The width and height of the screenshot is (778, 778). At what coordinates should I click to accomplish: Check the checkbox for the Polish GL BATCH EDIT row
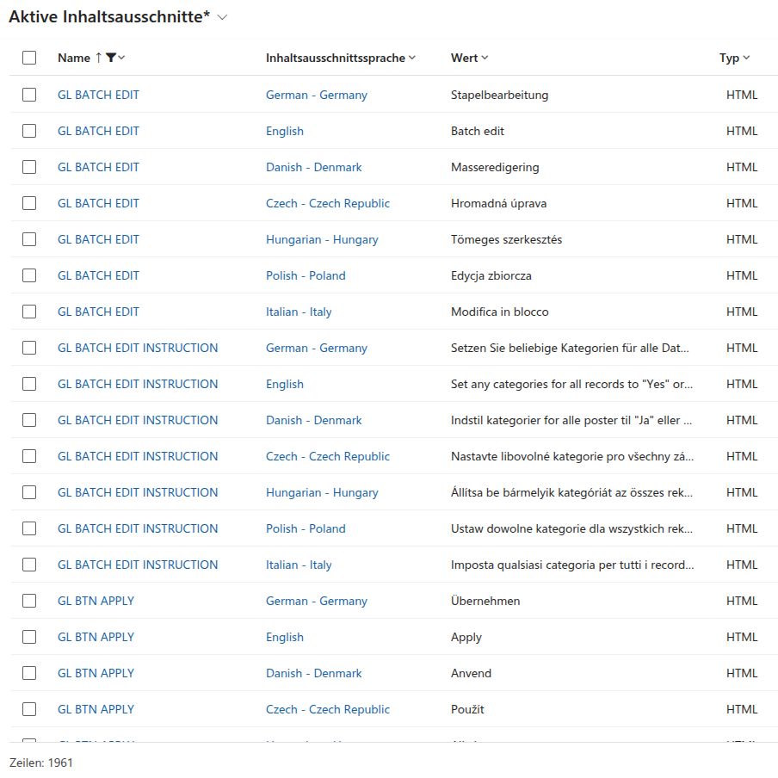click(29, 275)
